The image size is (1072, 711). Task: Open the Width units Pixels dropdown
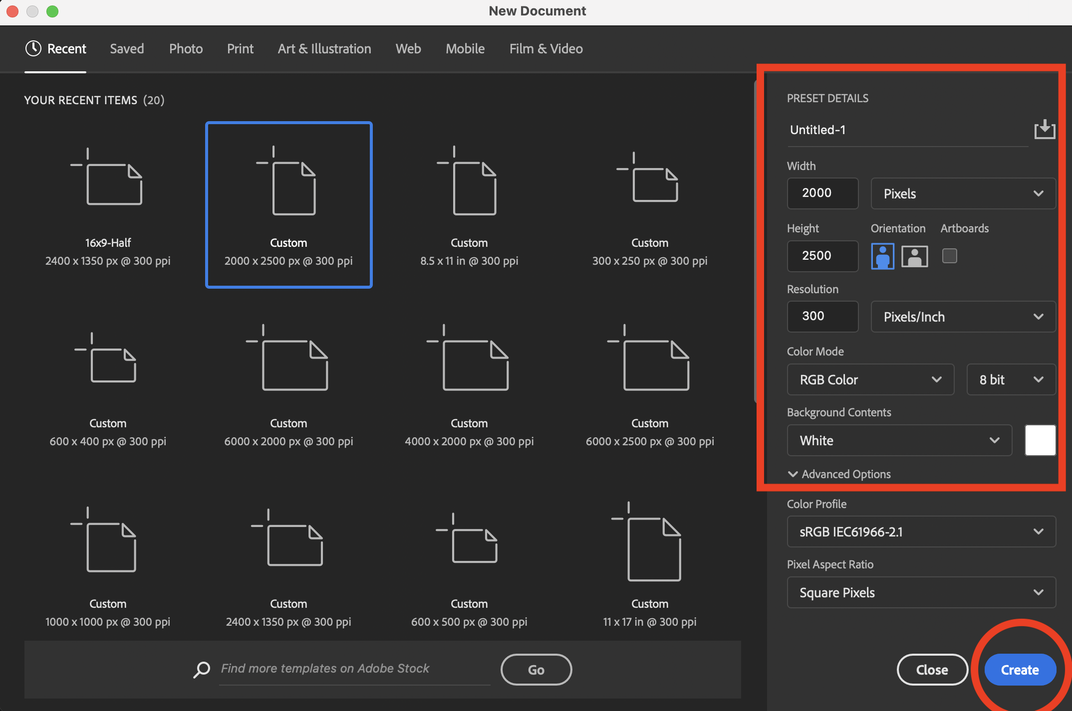tap(963, 193)
